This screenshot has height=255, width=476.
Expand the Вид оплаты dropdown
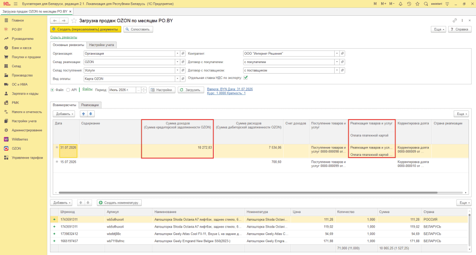[177, 79]
